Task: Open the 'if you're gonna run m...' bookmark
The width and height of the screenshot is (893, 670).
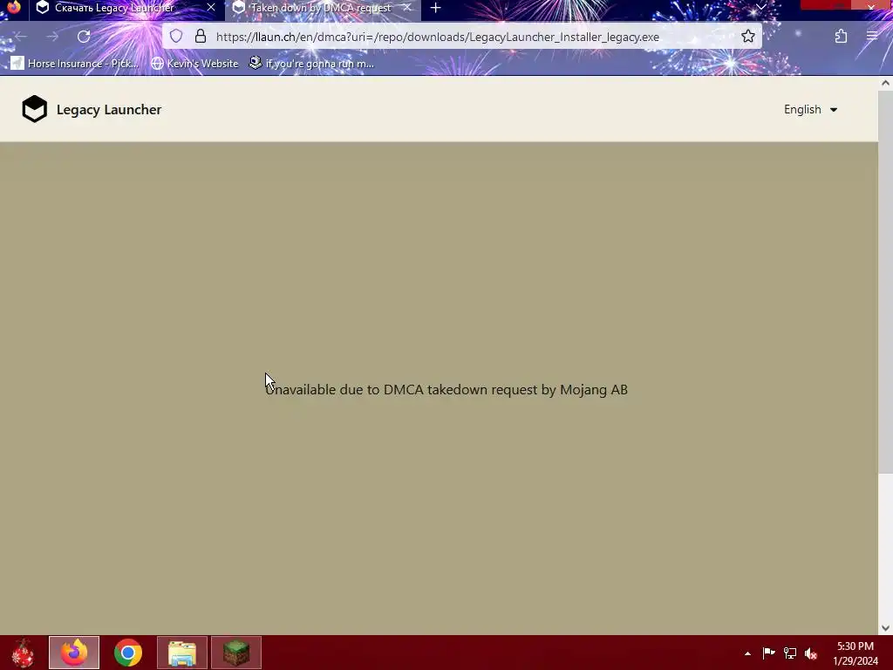Action: [x=311, y=63]
